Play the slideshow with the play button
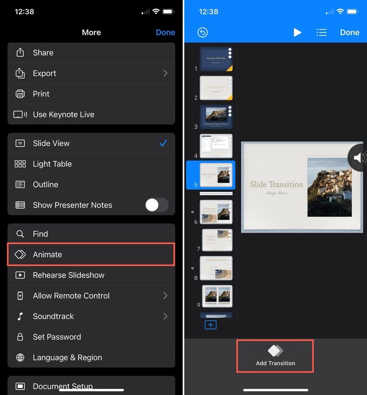 297,32
